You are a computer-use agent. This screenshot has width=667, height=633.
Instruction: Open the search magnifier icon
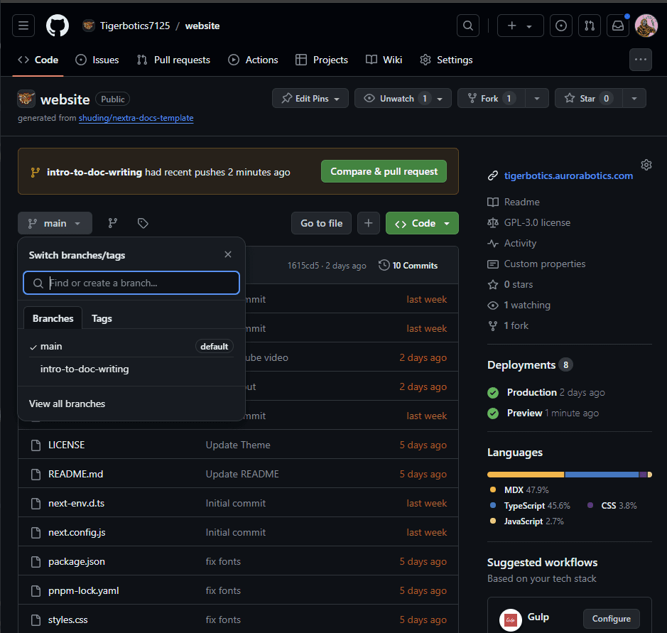467,26
